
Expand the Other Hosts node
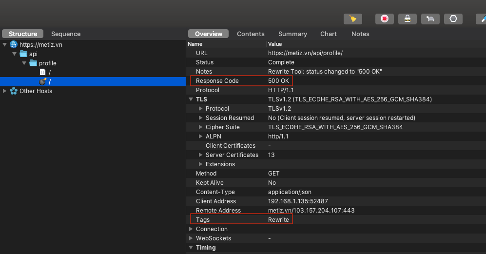pyautogui.click(x=5, y=91)
